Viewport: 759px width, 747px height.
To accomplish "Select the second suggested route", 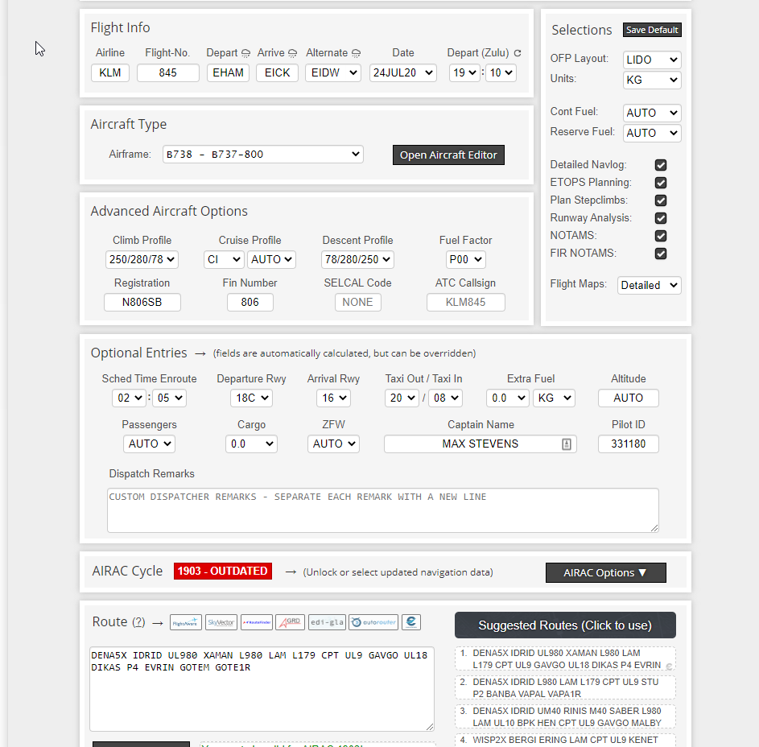I will point(565,687).
